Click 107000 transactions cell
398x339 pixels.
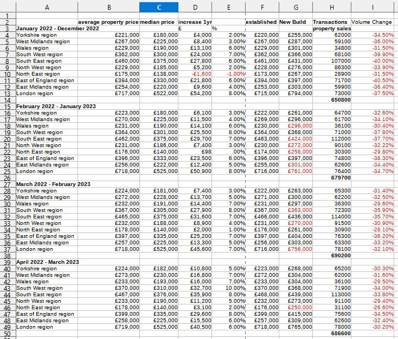(332, 61)
